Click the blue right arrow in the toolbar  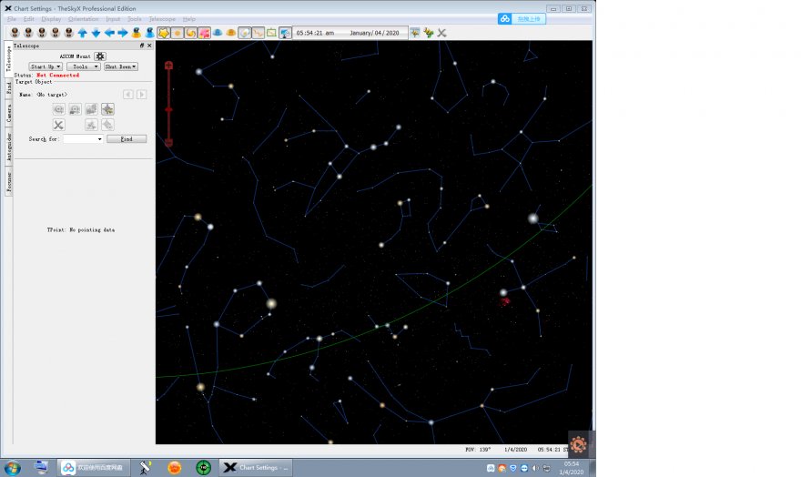click(x=123, y=33)
